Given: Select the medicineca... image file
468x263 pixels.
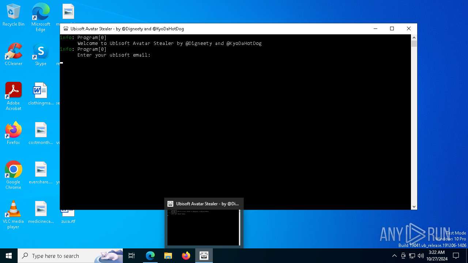Looking at the screenshot, I should (41, 212).
